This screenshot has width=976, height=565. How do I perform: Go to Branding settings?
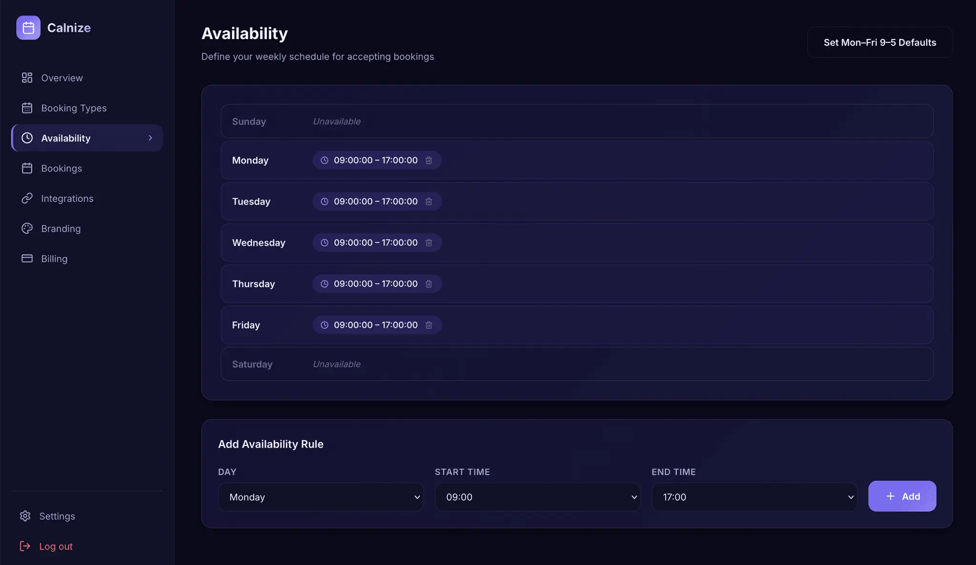pyautogui.click(x=87, y=228)
